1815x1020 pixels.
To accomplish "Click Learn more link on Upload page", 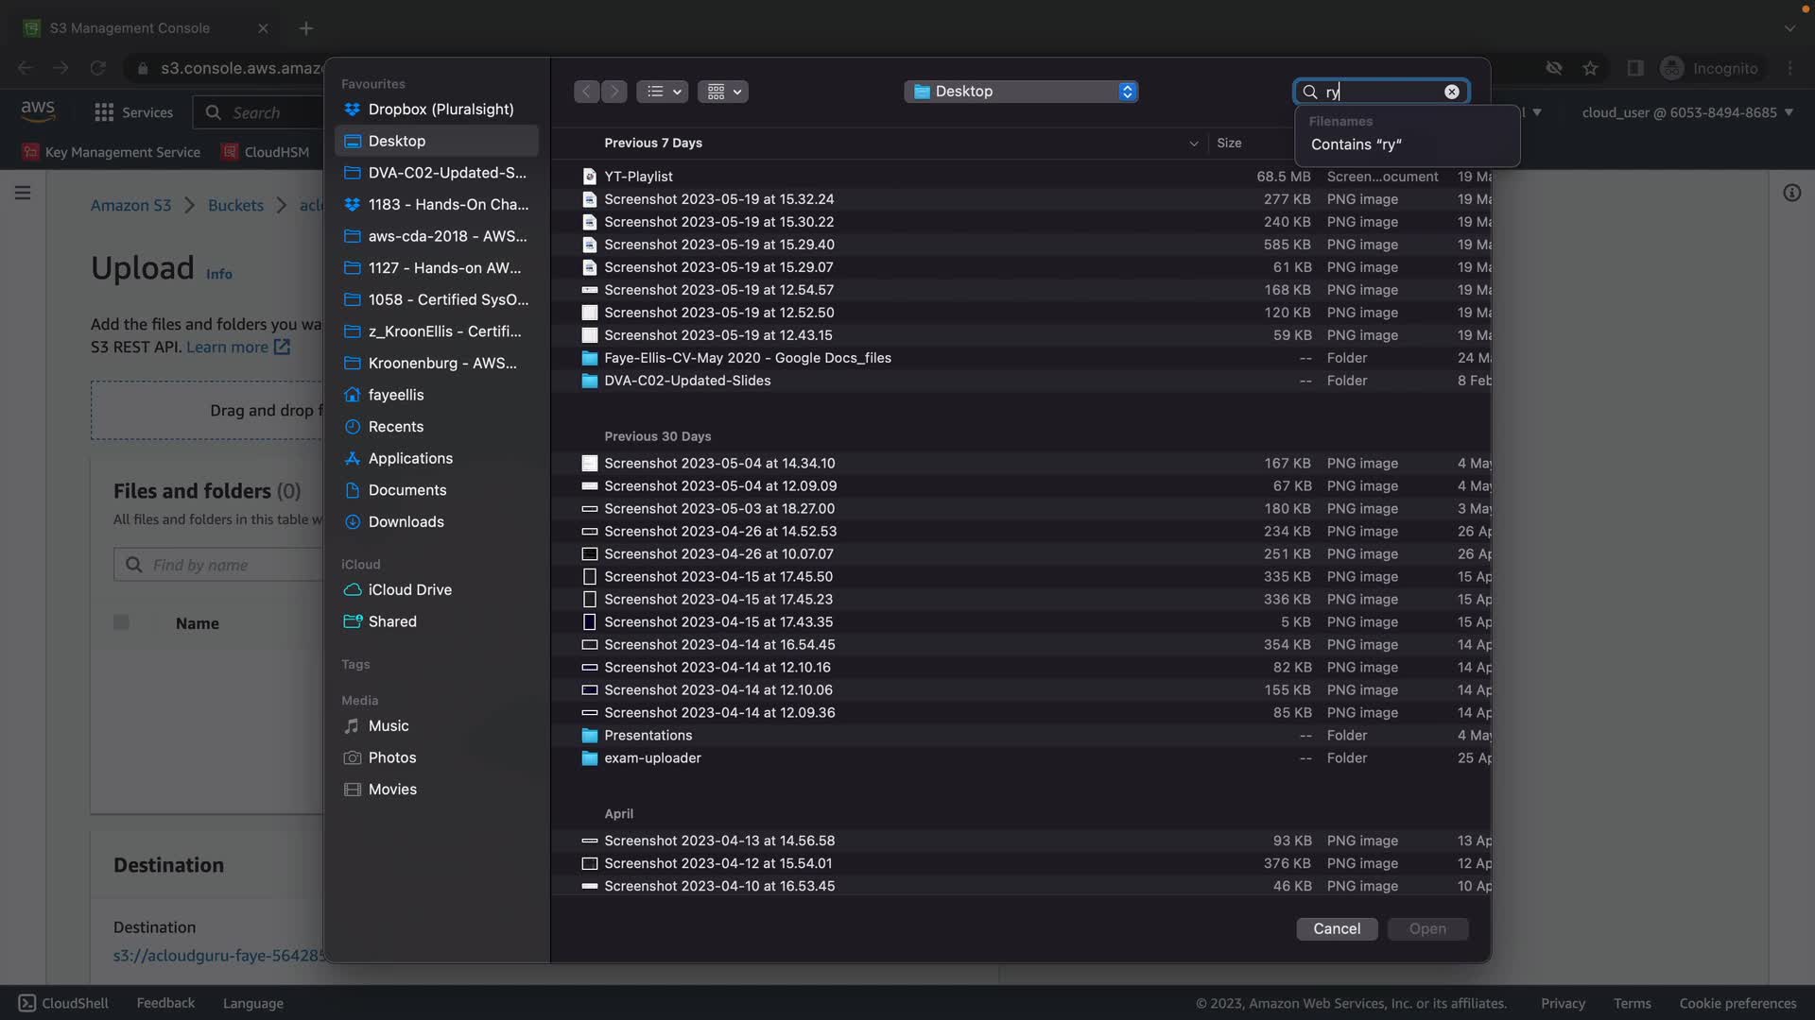I will point(227,347).
